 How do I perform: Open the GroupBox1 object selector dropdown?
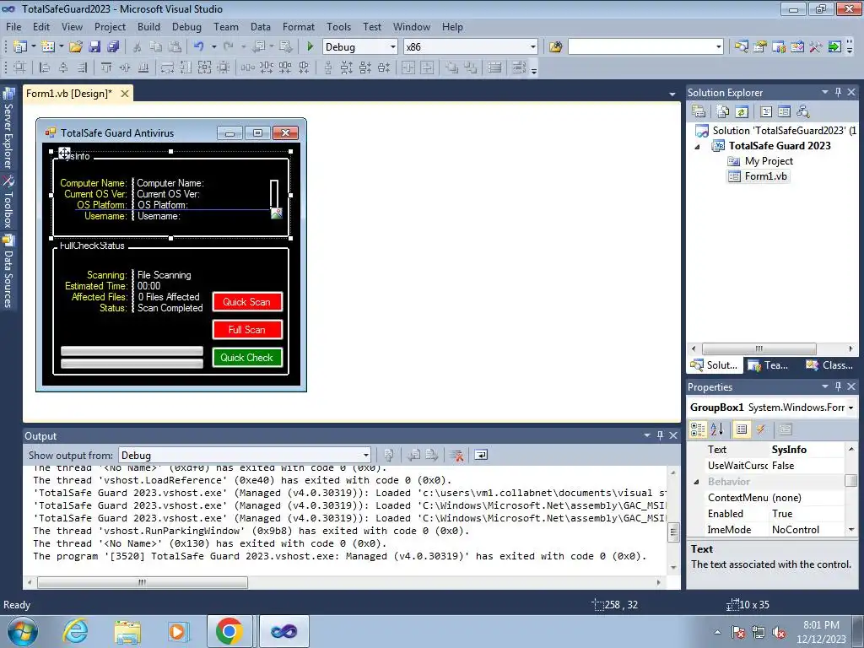[850, 408]
